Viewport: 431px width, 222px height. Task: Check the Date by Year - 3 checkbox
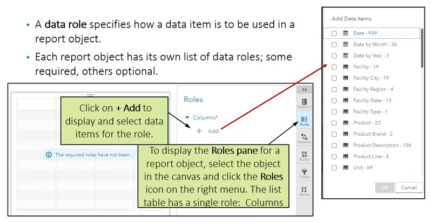point(334,56)
